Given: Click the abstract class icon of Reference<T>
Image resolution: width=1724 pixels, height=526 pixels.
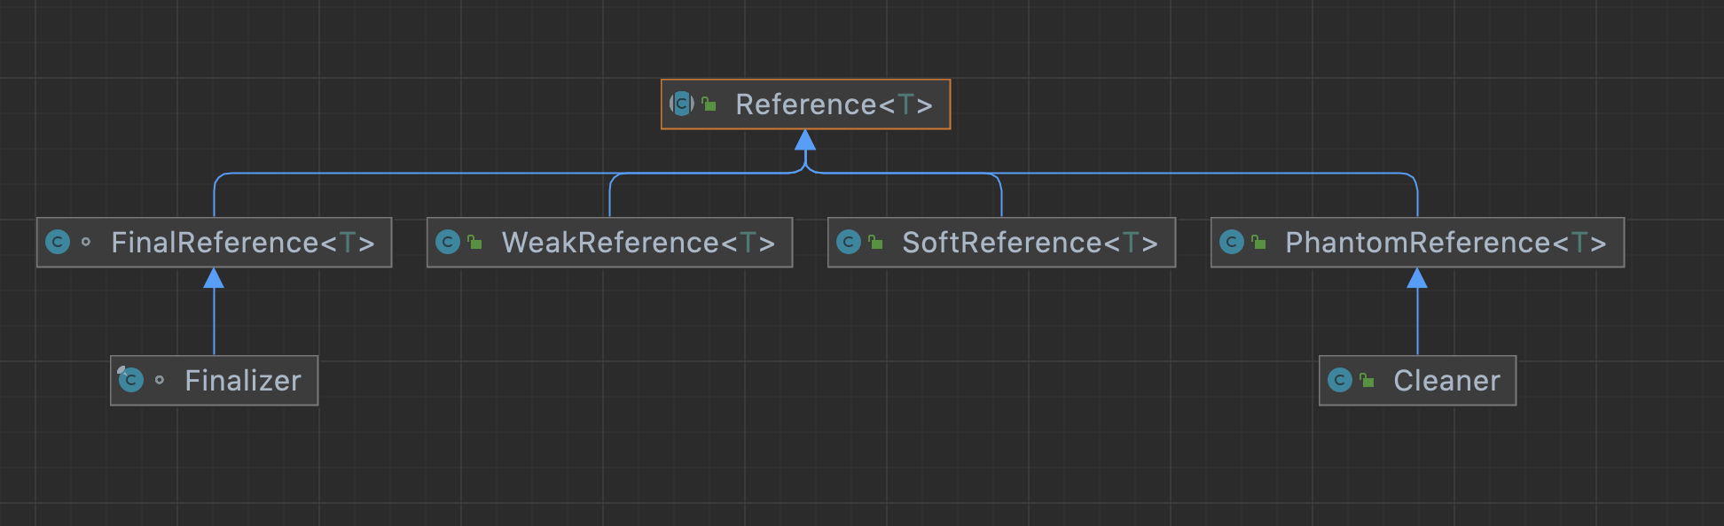Looking at the screenshot, I should [x=681, y=104].
